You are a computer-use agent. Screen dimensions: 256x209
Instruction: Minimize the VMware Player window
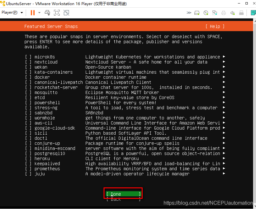pos(239,3)
